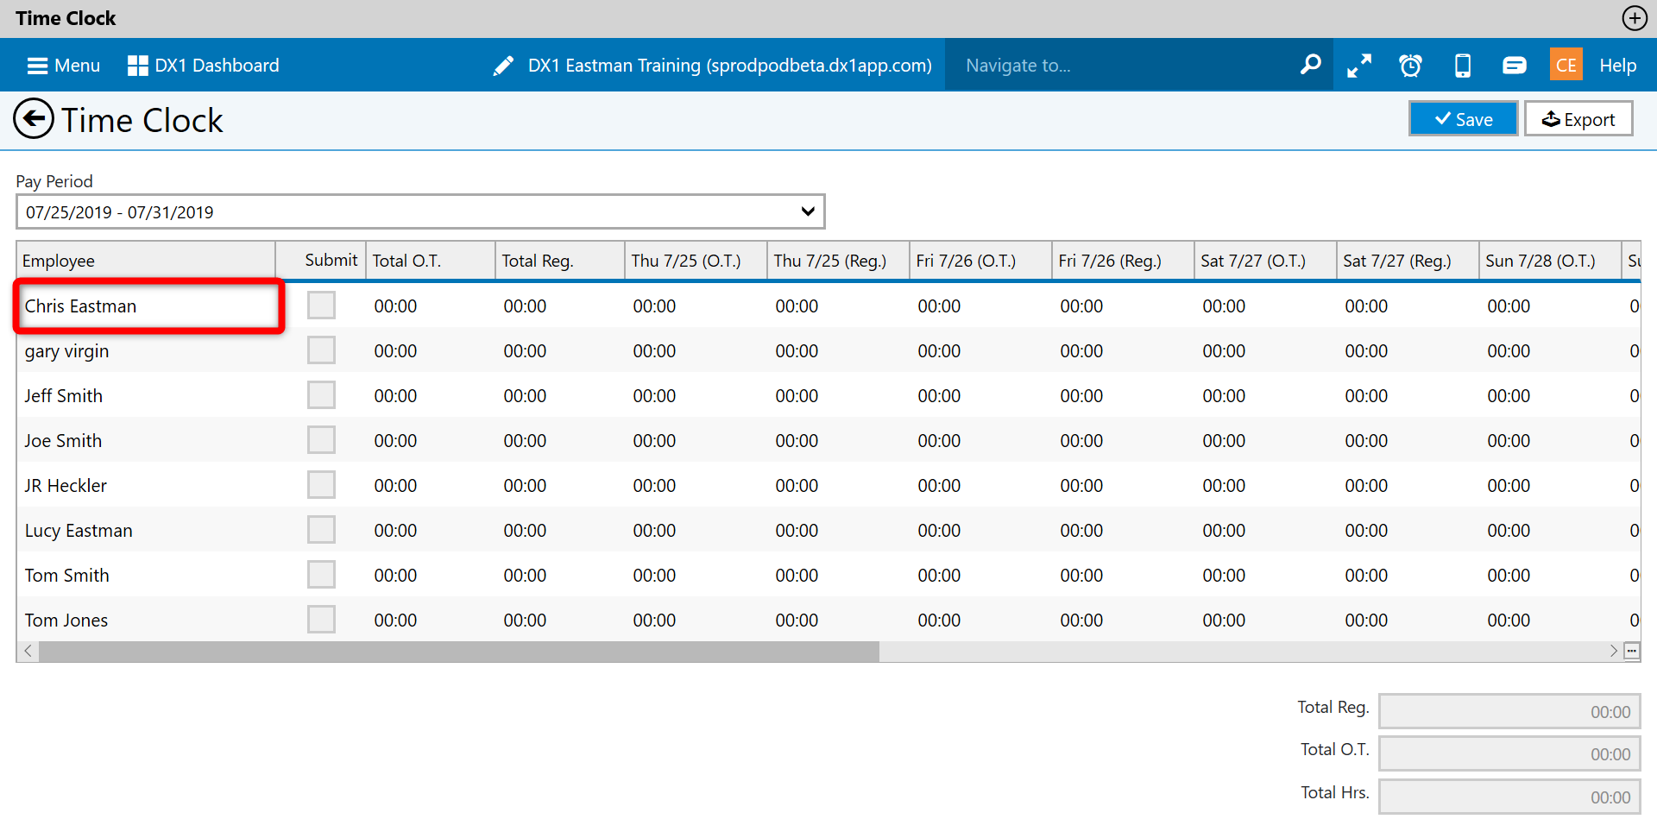Open the Pay Period dropdown

(x=420, y=211)
